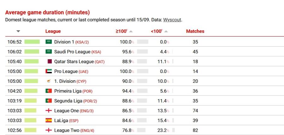Screen dimensions: 284x135
Task: Click the Qatar flag icon
Action: [49, 62]
